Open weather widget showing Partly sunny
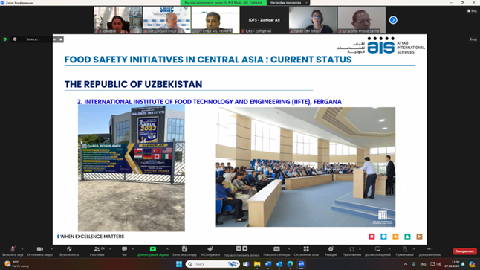 click(x=17, y=264)
